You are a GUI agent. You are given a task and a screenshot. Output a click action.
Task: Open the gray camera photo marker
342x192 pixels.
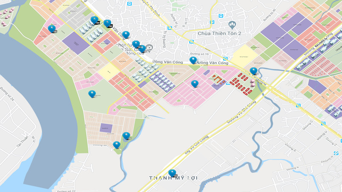point(149,48)
